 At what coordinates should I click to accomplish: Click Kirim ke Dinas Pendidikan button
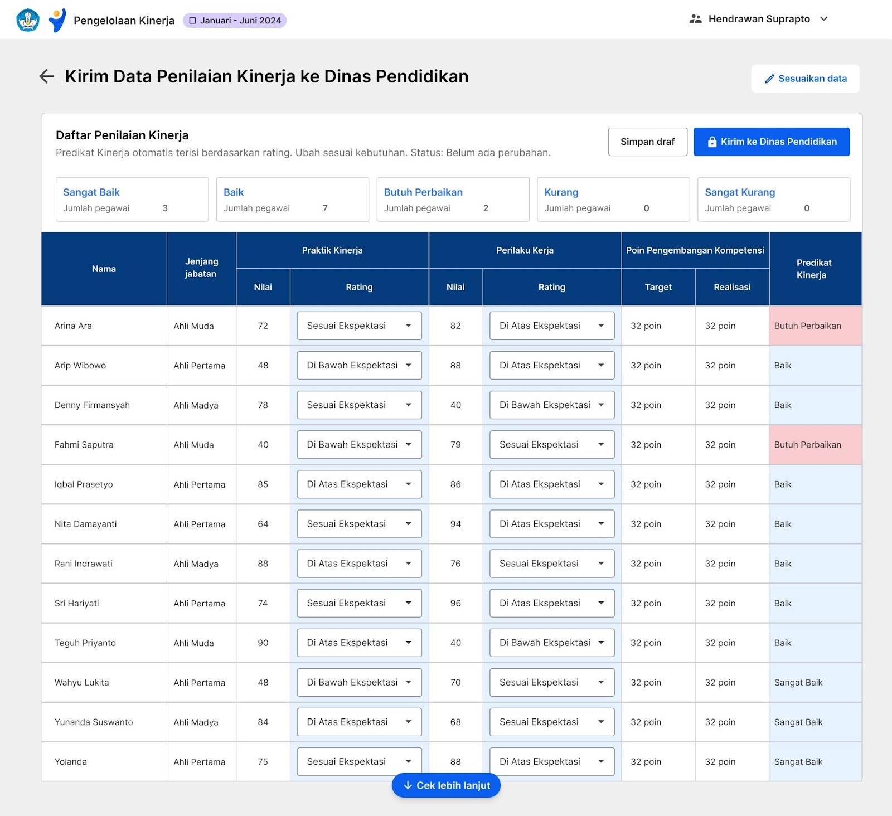click(772, 142)
